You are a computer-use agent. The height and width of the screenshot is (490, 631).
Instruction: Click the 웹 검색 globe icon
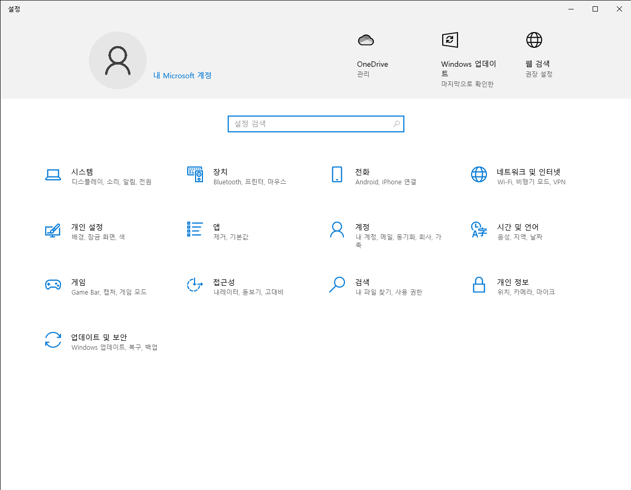tap(534, 40)
